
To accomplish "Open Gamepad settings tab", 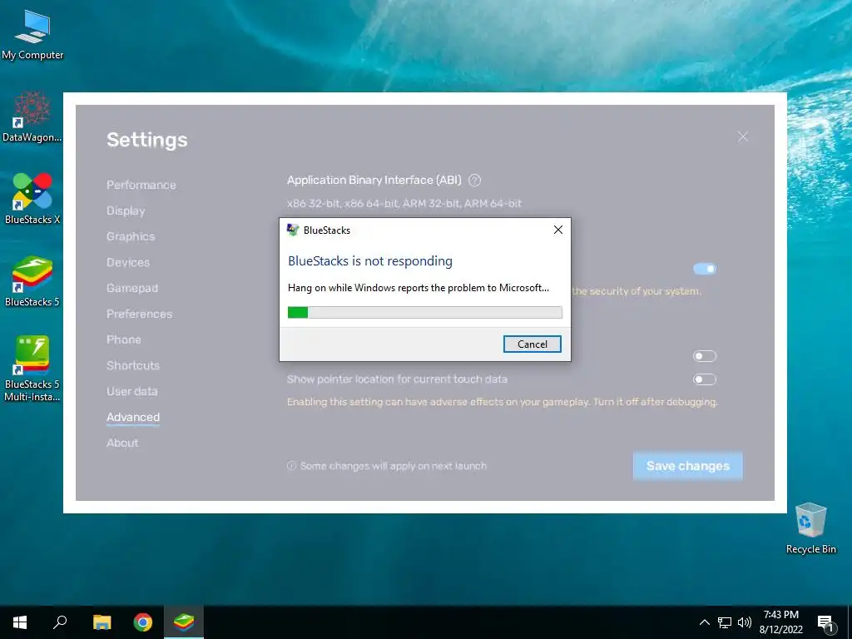I will 132,288.
